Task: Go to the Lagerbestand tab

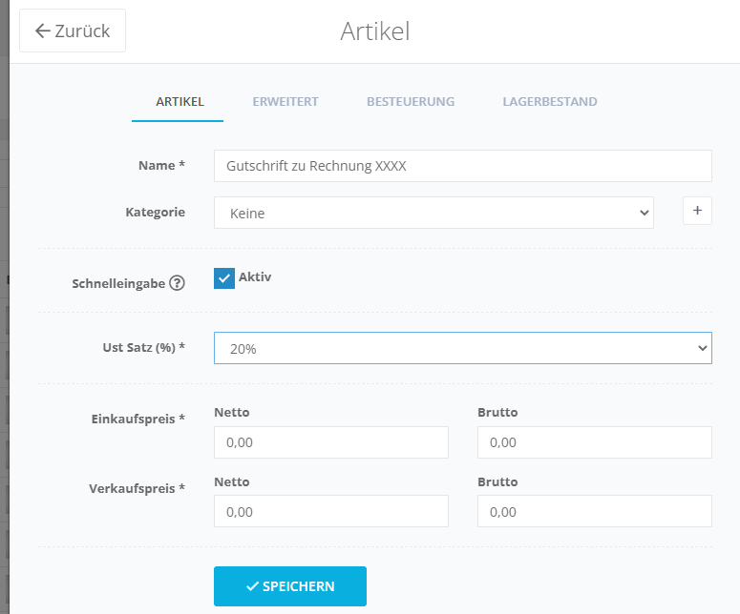Action: (x=550, y=102)
